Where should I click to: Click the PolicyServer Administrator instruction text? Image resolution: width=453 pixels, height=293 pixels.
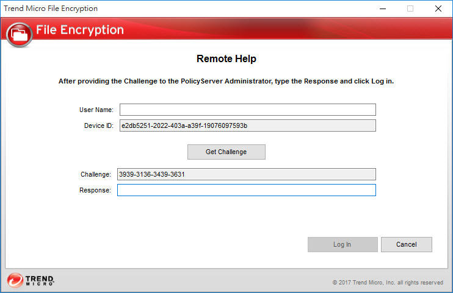pos(227,81)
